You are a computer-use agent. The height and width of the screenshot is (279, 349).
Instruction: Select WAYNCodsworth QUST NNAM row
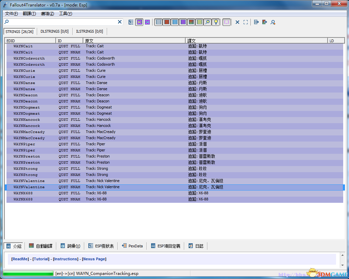pos(175,65)
